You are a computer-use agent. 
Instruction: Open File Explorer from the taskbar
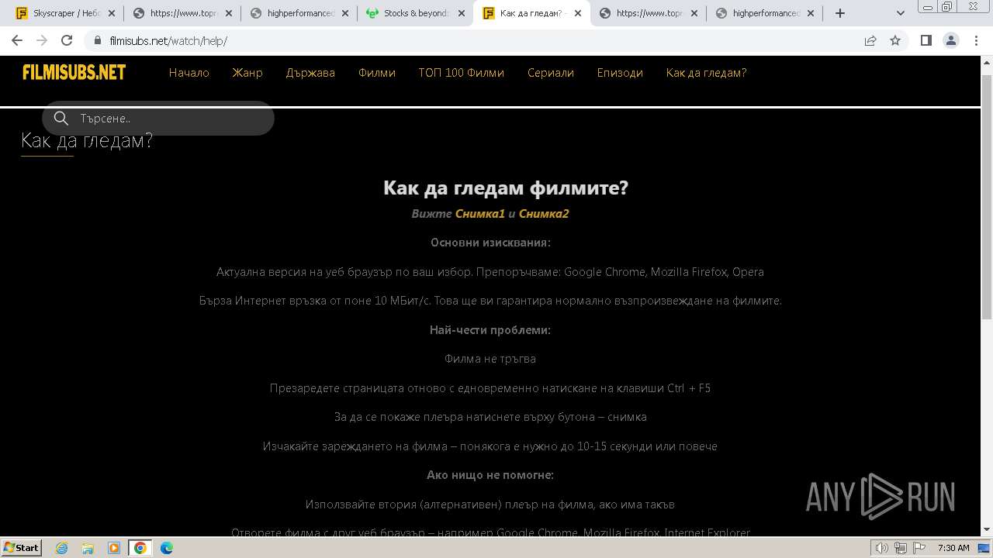[x=88, y=548]
